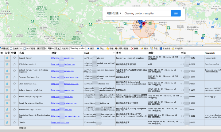The image size is (221, 132).
Task: Toggle favorite star for Modern Beauty - Curbside
Action: click(x=14, y=90)
